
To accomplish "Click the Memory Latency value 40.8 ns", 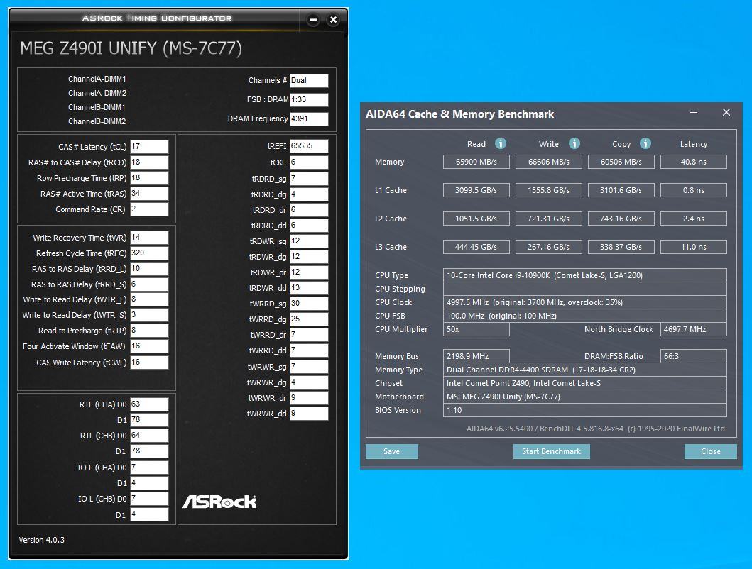I will point(694,162).
